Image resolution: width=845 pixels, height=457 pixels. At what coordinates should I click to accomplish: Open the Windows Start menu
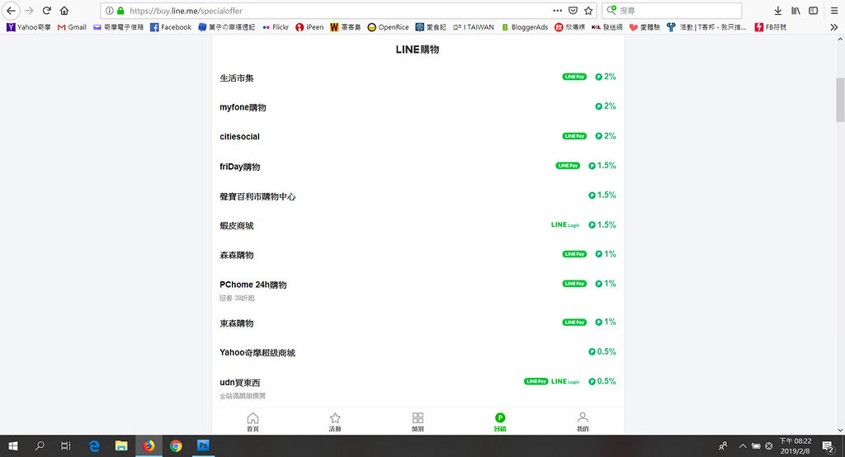click(x=13, y=445)
